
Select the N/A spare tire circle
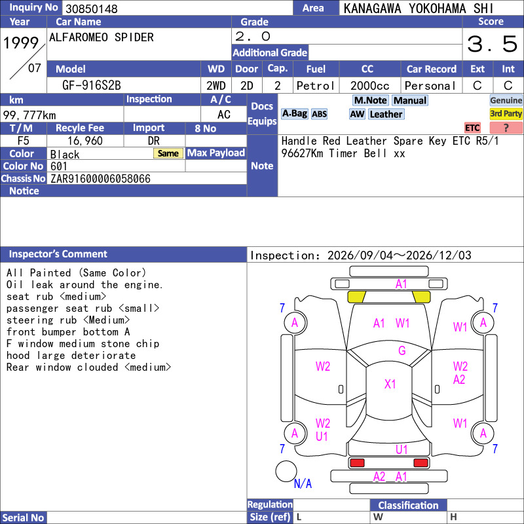point(286,471)
